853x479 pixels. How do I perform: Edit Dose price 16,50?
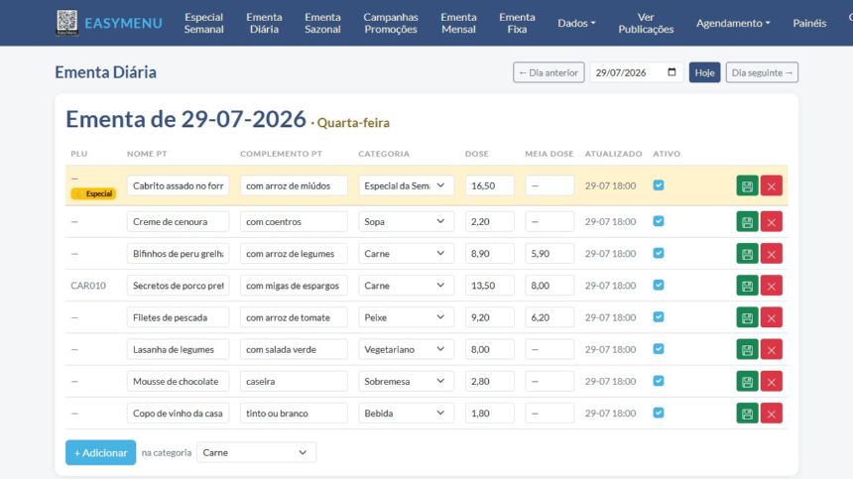[490, 185]
